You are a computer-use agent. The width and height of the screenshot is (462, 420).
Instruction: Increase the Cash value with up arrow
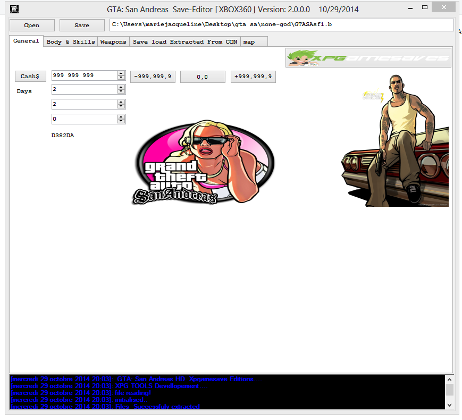tap(121, 74)
